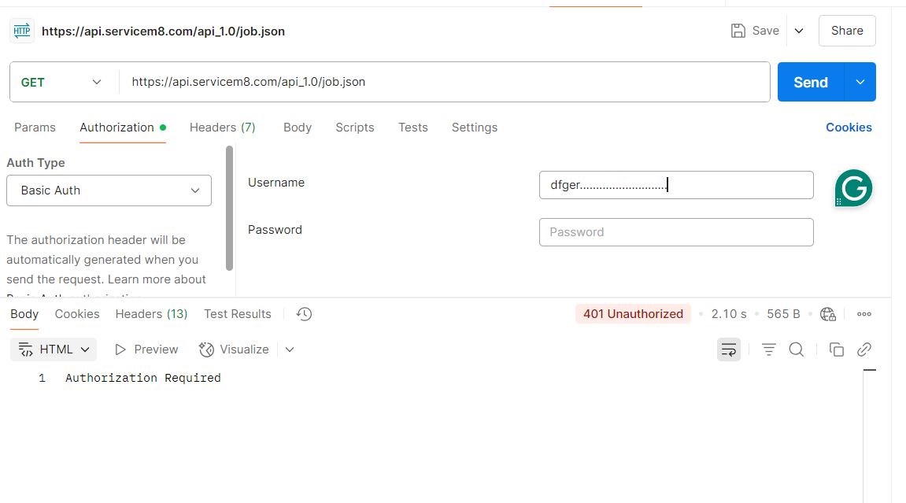Click the request URL input field
The height and width of the screenshot is (503, 906).
coord(445,82)
